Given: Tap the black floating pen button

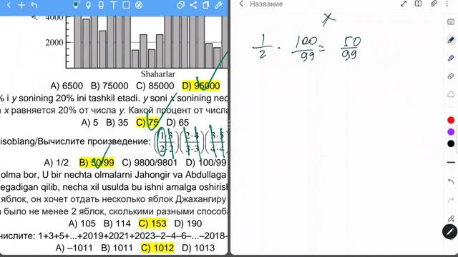Looking at the screenshot, I should coord(449,232).
